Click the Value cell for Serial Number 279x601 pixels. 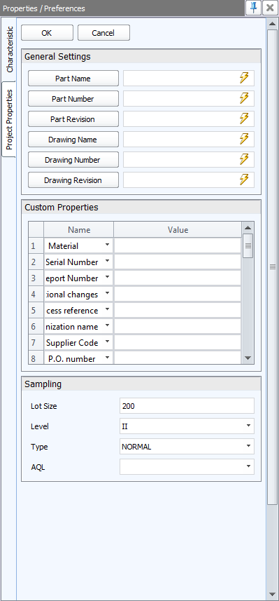(178, 262)
